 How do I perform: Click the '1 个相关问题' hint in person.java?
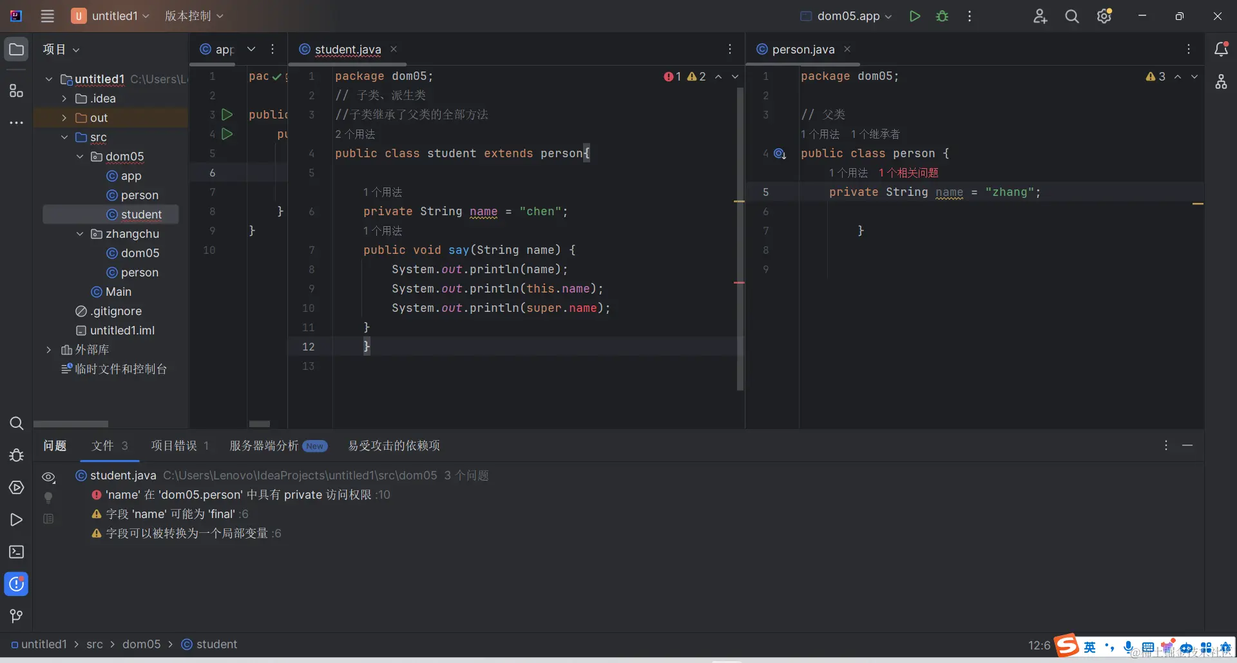coord(908,173)
